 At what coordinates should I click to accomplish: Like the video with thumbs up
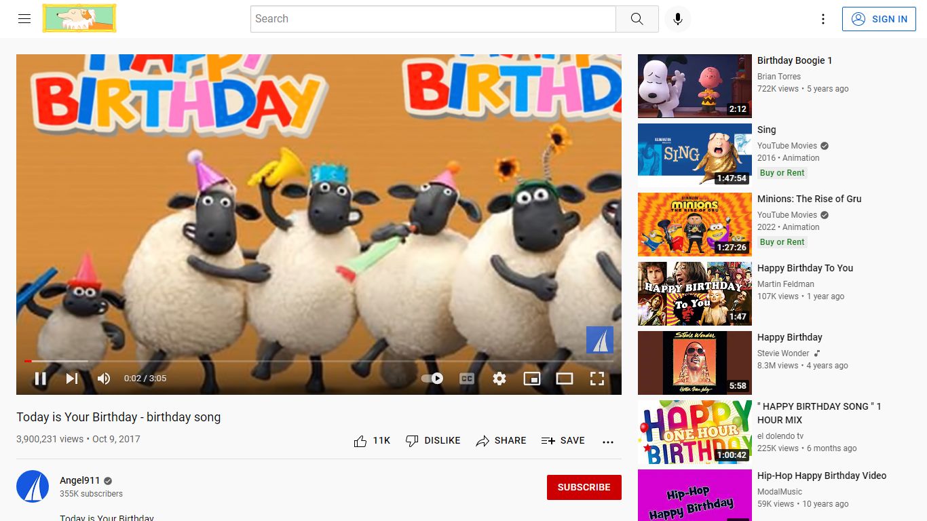pyautogui.click(x=372, y=441)
